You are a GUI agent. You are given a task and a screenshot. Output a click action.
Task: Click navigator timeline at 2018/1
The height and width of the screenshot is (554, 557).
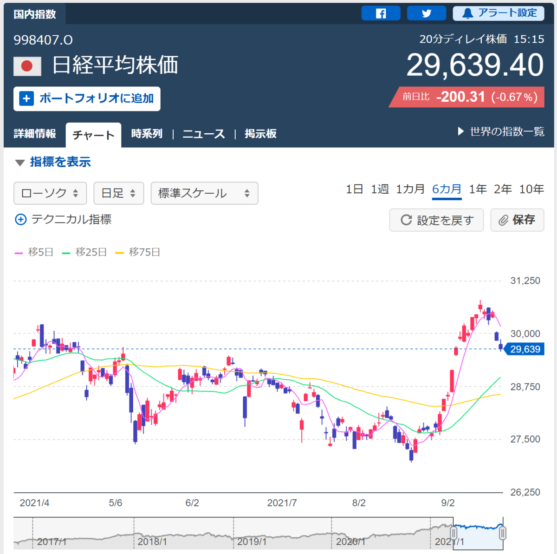pyautogui.click(x=152, y=541)
